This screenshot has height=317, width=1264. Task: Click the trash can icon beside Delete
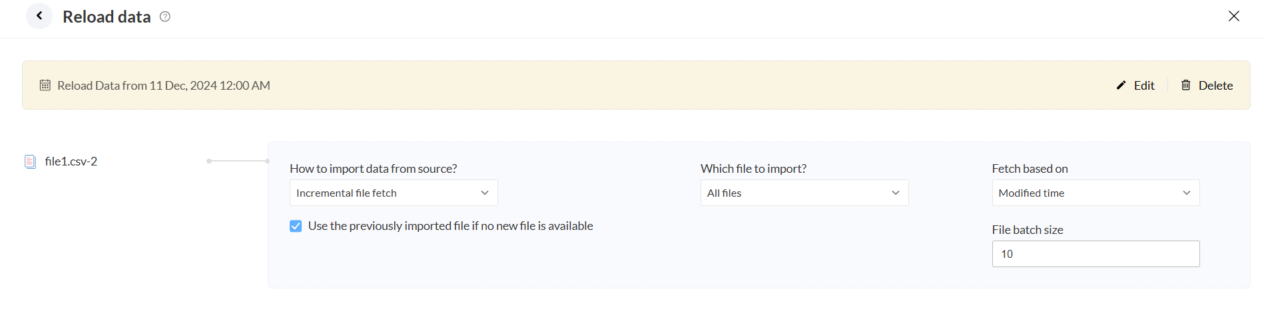(1185, 85)
